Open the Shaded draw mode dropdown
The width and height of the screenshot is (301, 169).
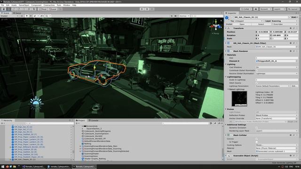[9, 16]
